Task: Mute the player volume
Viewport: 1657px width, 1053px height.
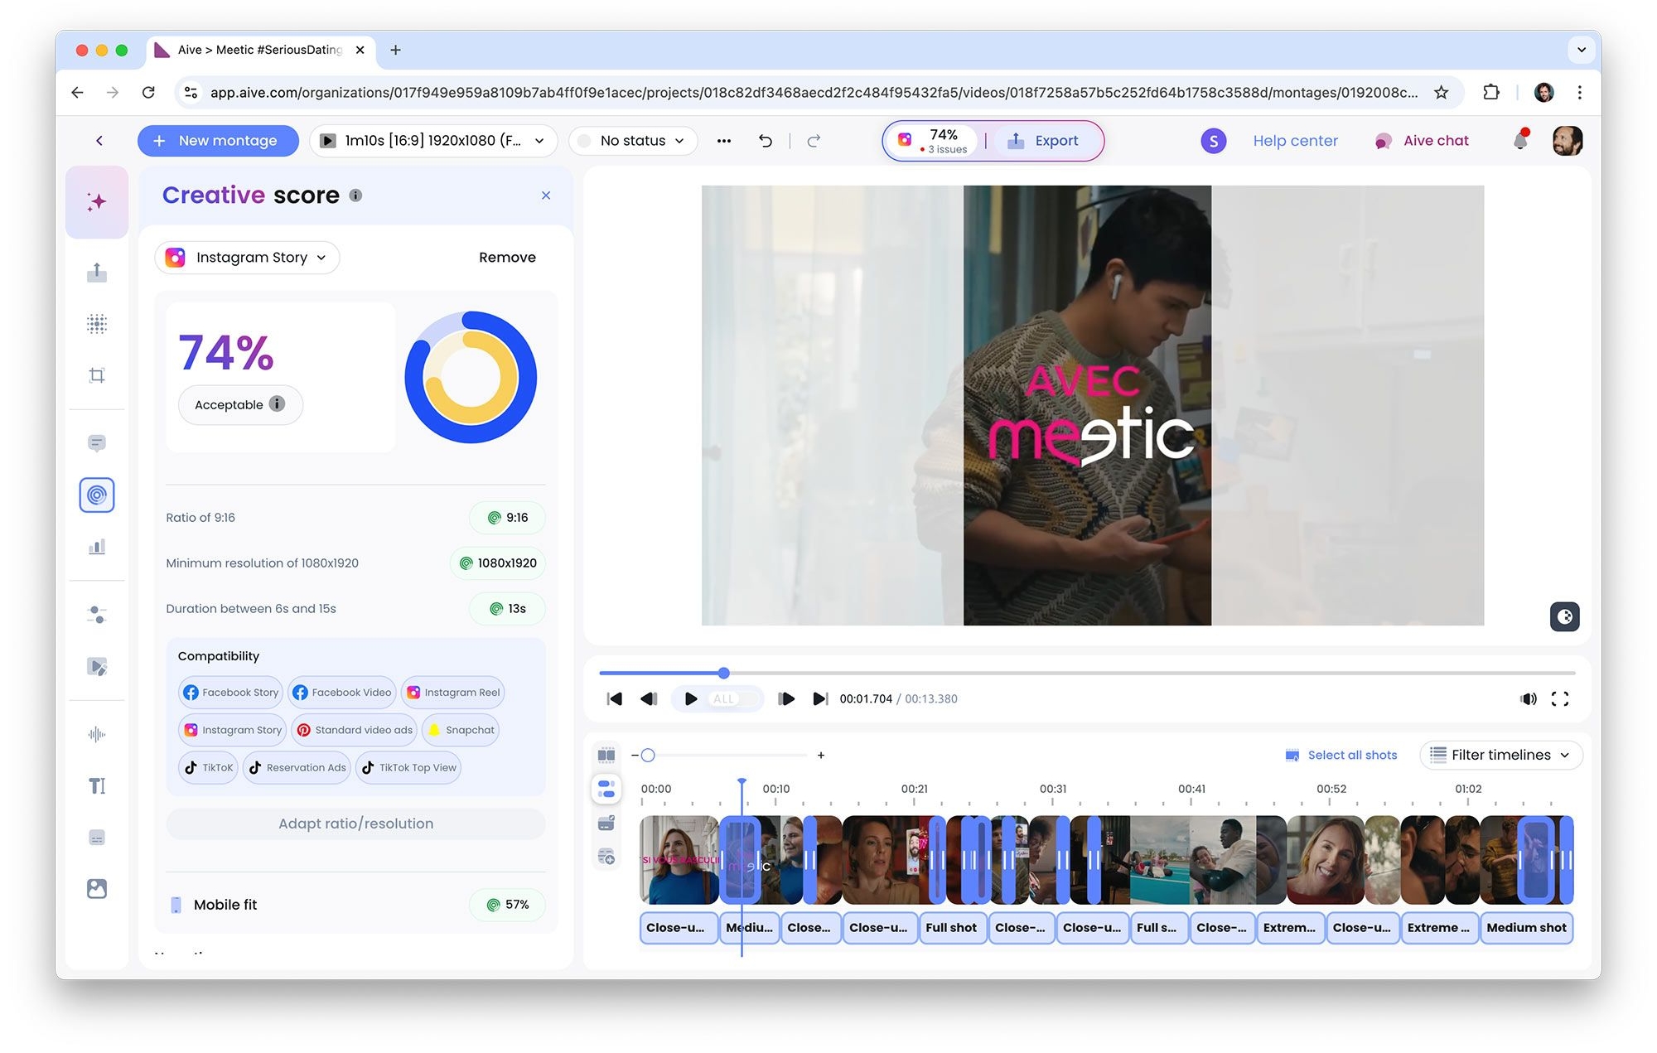Action: pos(1529,698)
